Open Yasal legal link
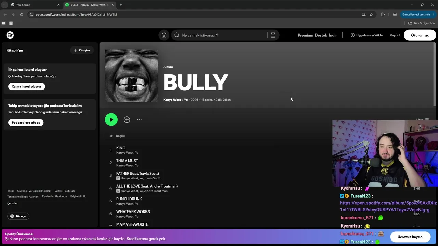 [x=10, y=191]
